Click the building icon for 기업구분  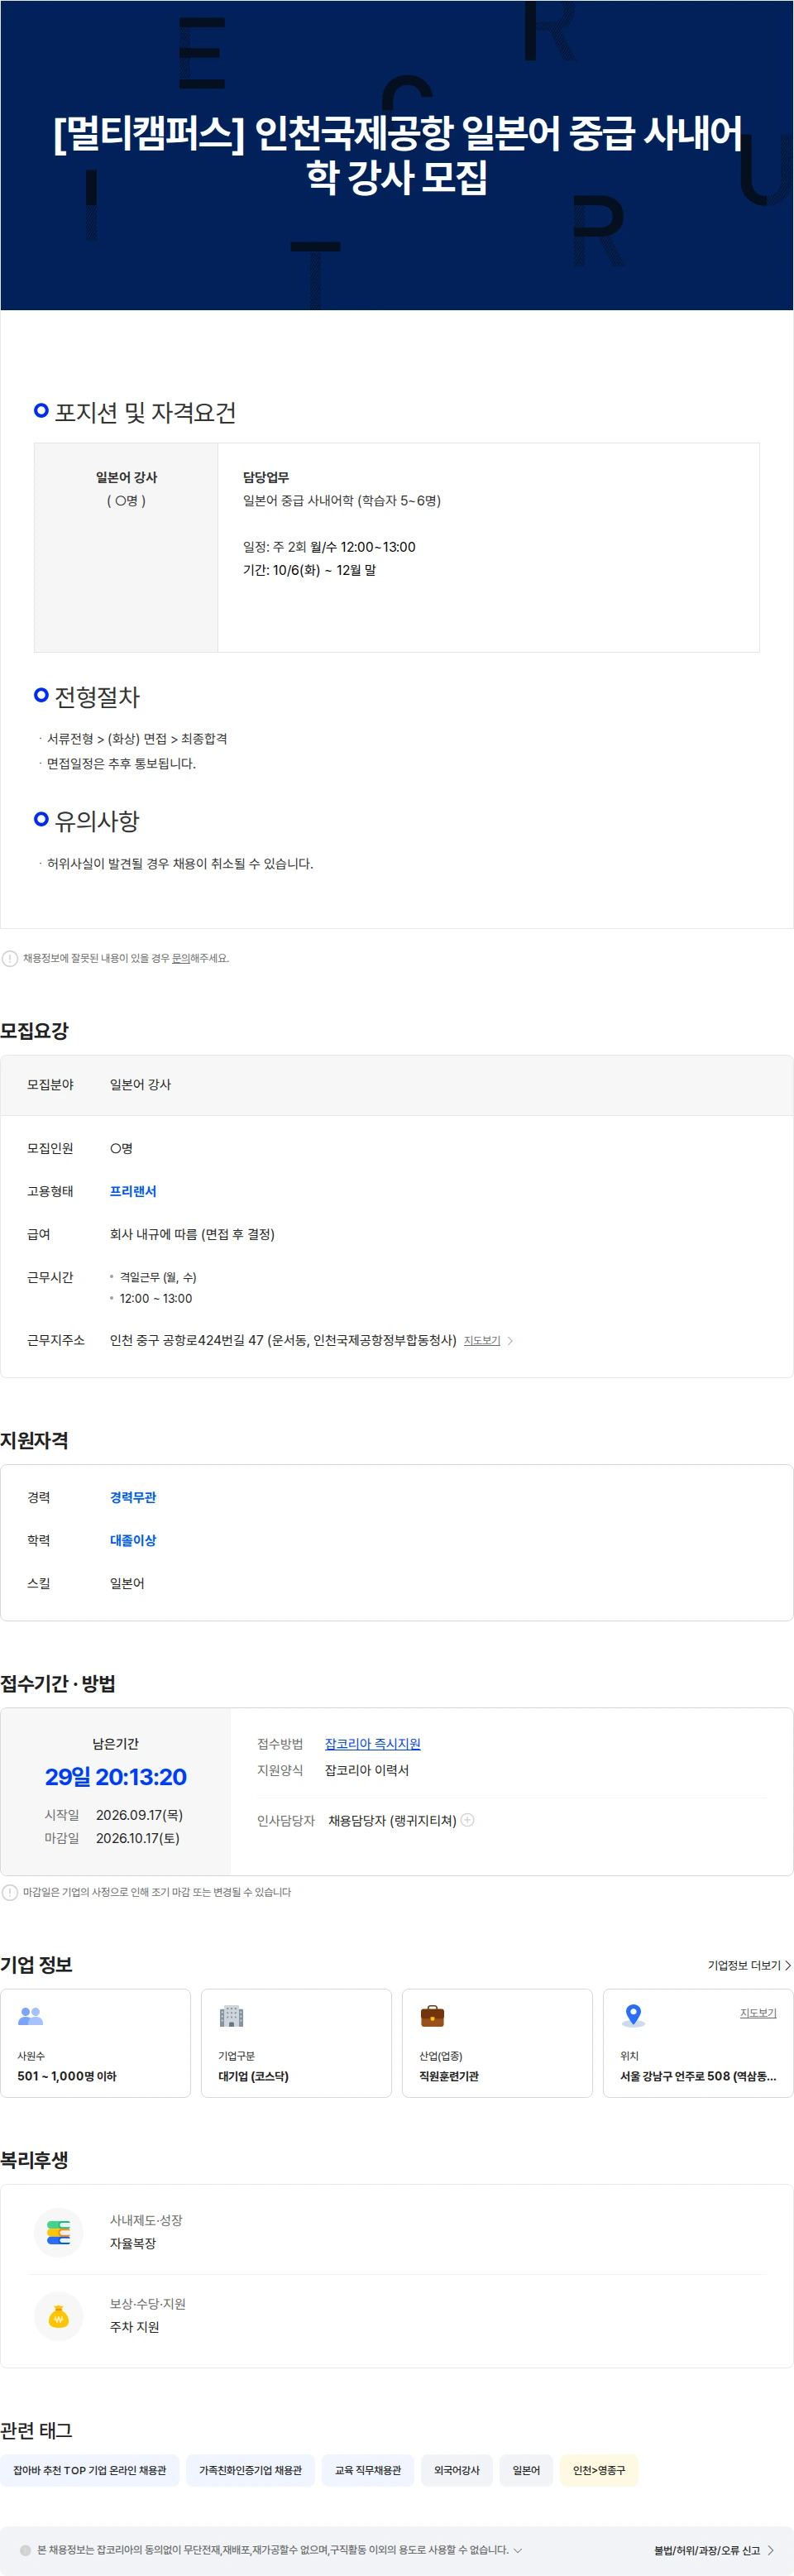pos(231,2016)
